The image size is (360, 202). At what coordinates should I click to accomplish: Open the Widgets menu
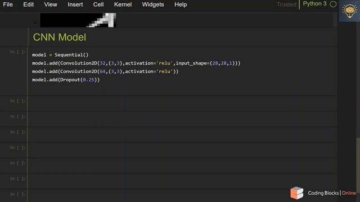[153, 4]
